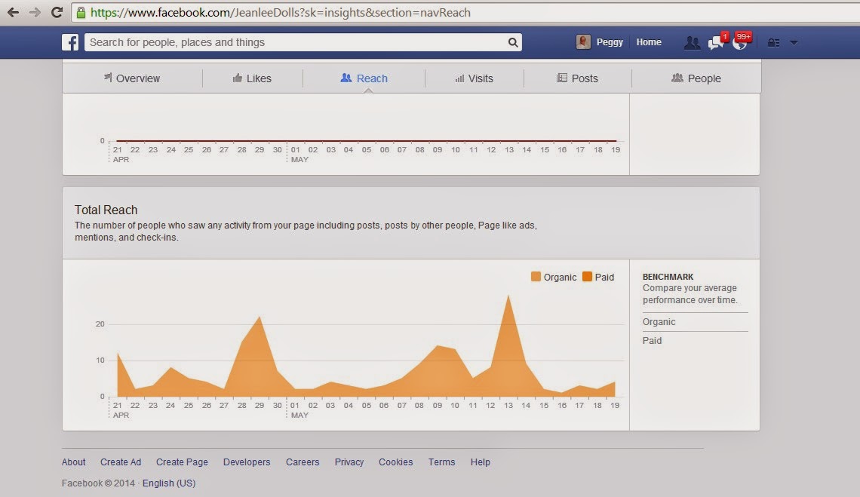Switch to the Likes tab

[x=252, y=78]
